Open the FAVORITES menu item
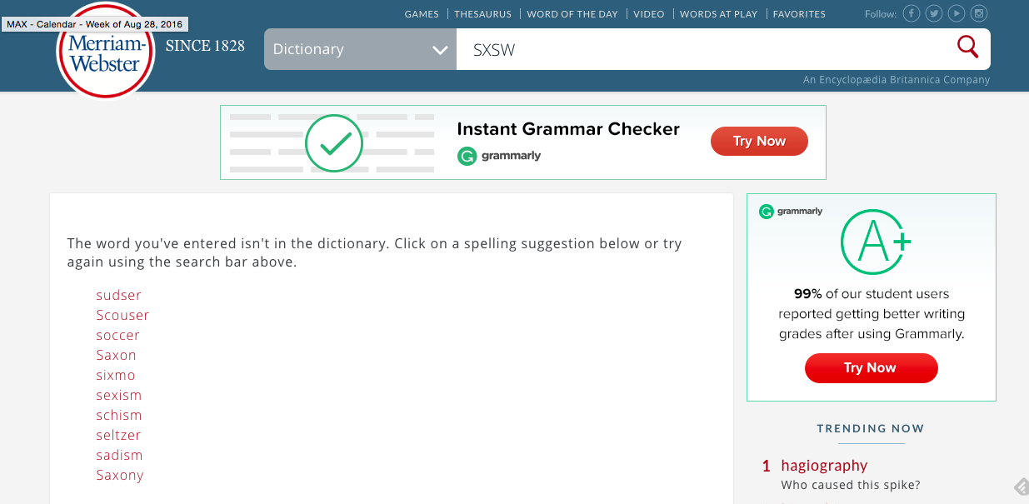 tap(799, 14)
